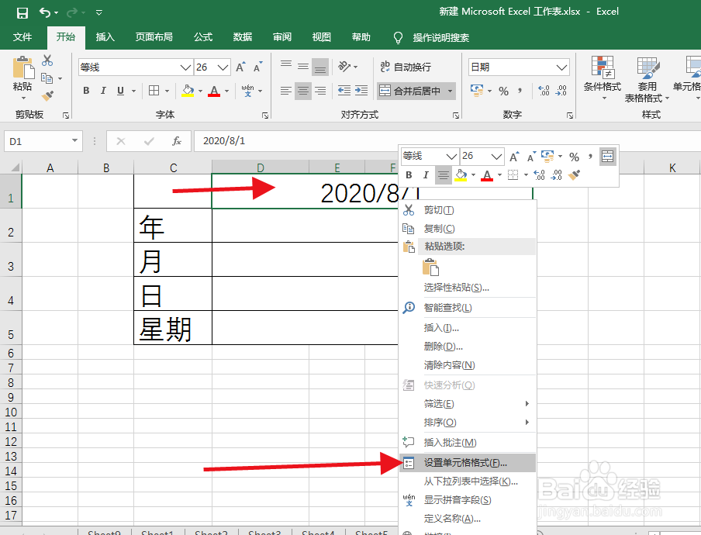Click the Undo button

(44, 11)
